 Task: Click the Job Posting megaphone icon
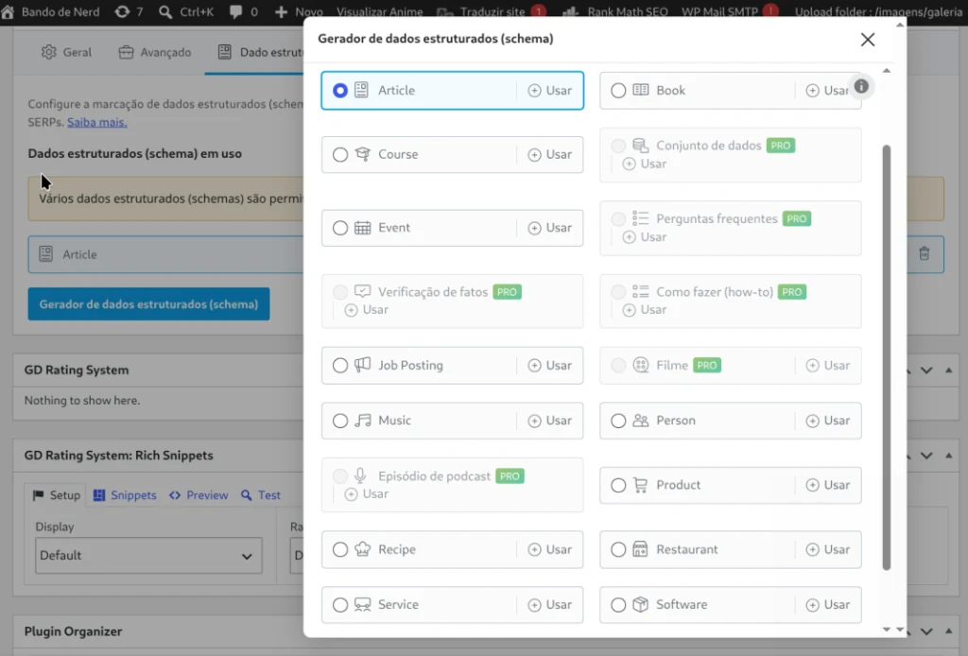pos(362,365)
